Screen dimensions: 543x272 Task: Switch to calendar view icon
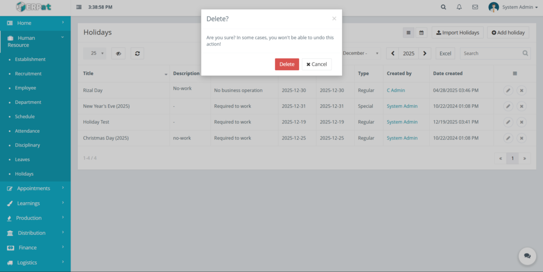click(422, 33)
